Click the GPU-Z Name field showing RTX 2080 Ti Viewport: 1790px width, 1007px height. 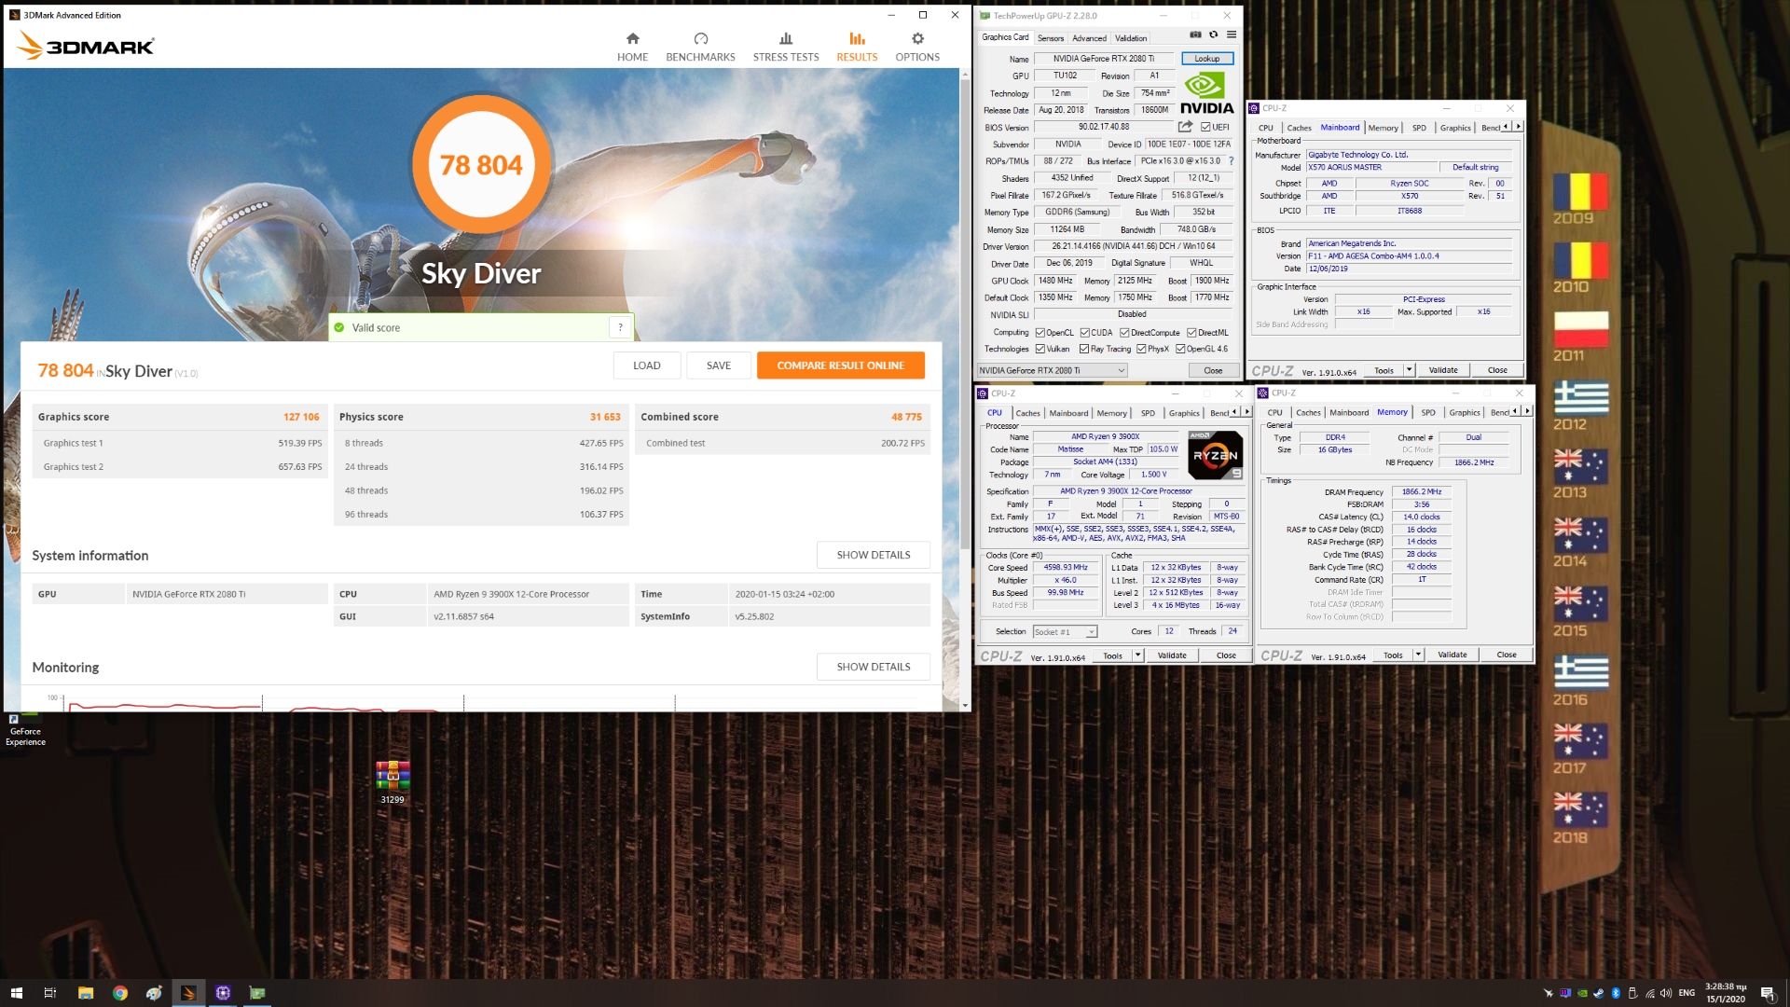(x=1104, y=59)
